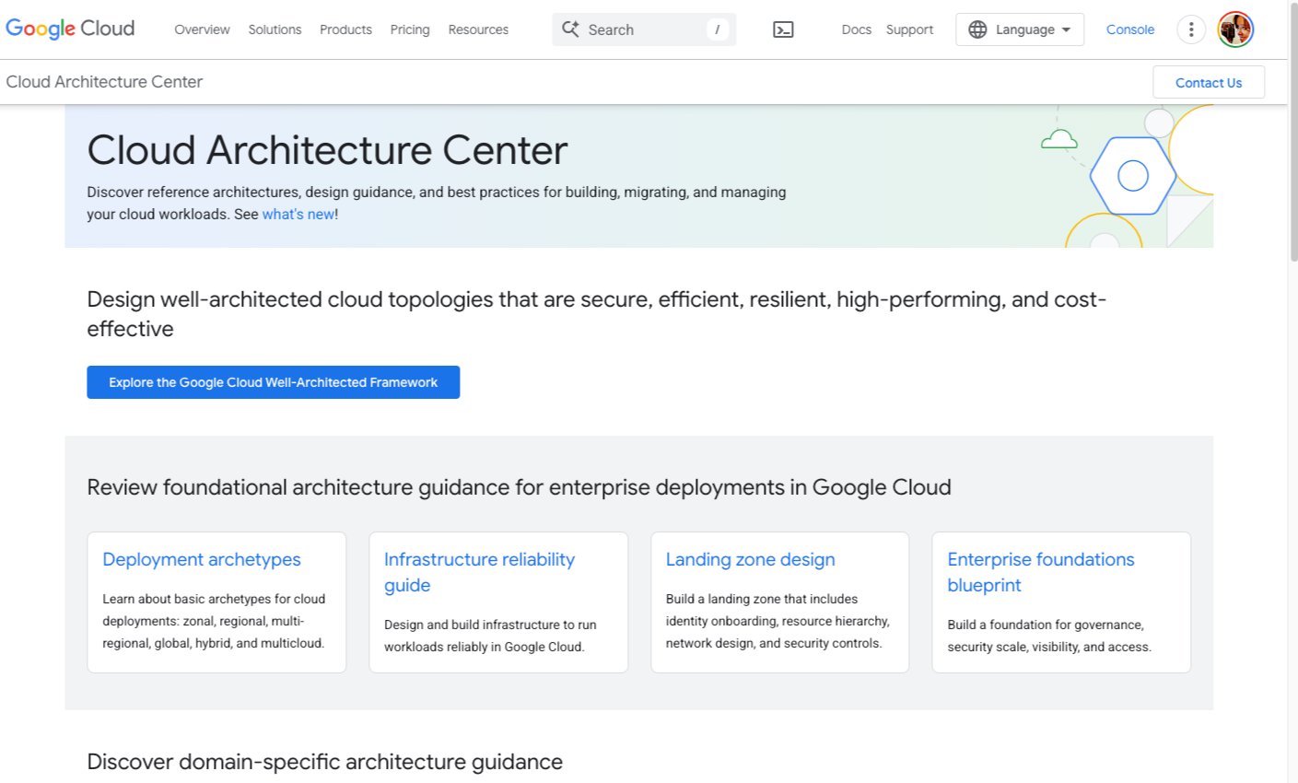This screenshot has width=1298, height=783.
Task: Click the Google Cloud logo
Action: (70, 29)
